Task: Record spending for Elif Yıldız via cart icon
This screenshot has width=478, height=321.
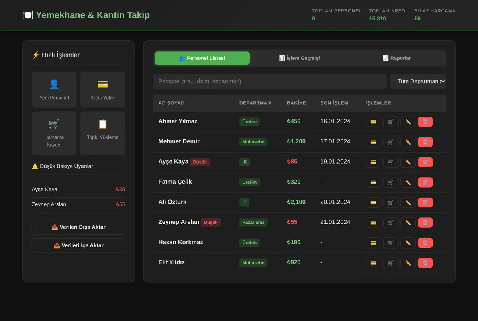Action: click(391, 263)
